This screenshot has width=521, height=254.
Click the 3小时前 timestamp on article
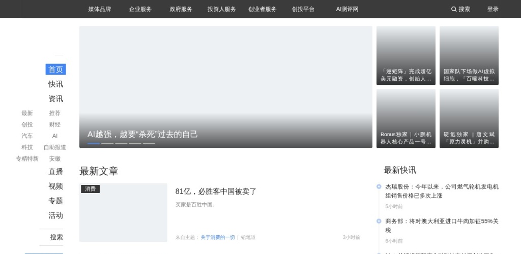click(x=351, y=237)
